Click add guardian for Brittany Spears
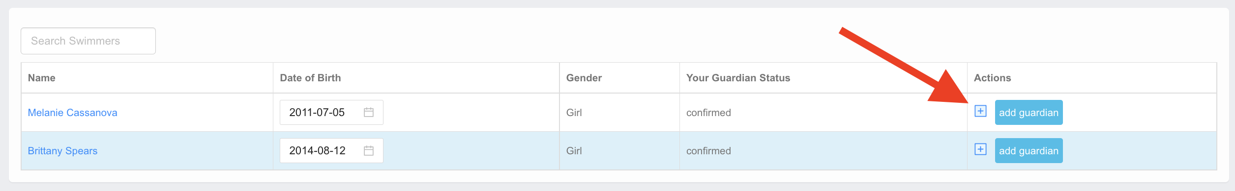1235x191 pixels. [1029, 151]
